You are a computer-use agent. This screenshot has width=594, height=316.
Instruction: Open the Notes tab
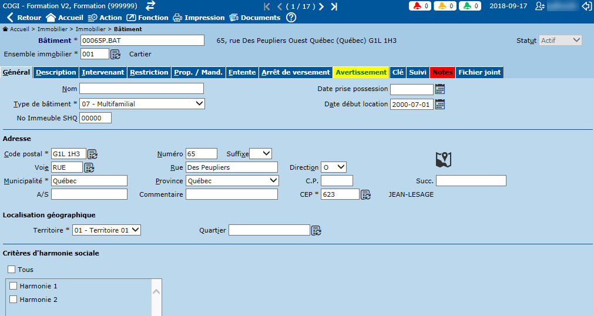[x=442, y=72]
